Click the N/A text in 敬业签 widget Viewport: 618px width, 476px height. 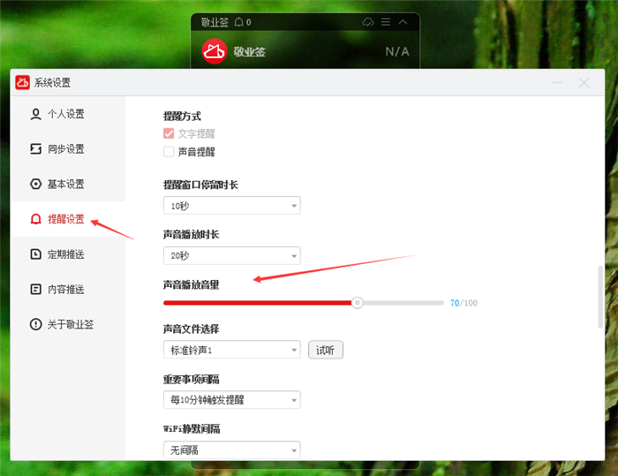click(x=397, y=51)
